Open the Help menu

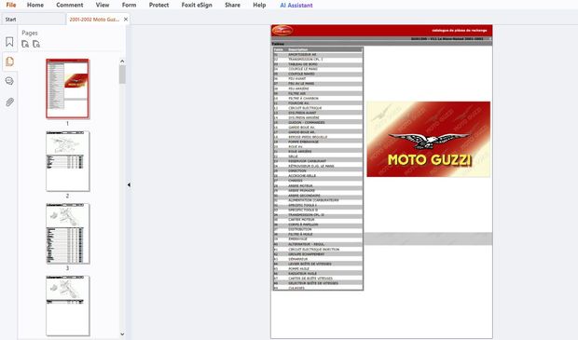(x=259, y=6)
